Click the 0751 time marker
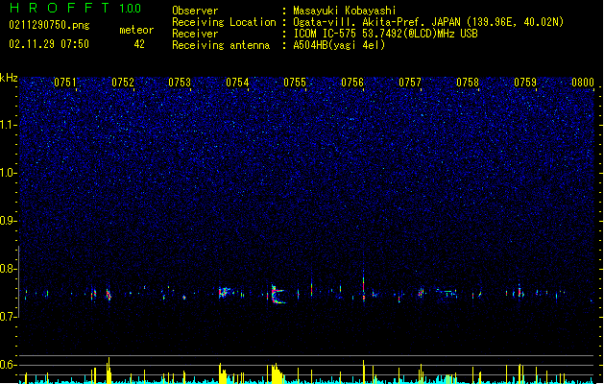The image size is (604, 384). tap(64, 83)
